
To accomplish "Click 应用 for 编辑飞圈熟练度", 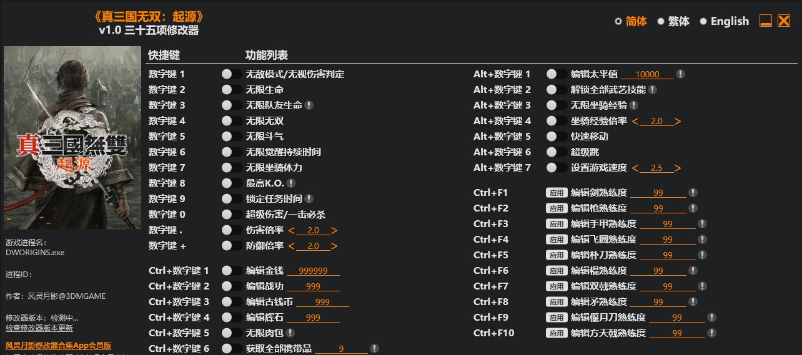I will coord(557,240).
